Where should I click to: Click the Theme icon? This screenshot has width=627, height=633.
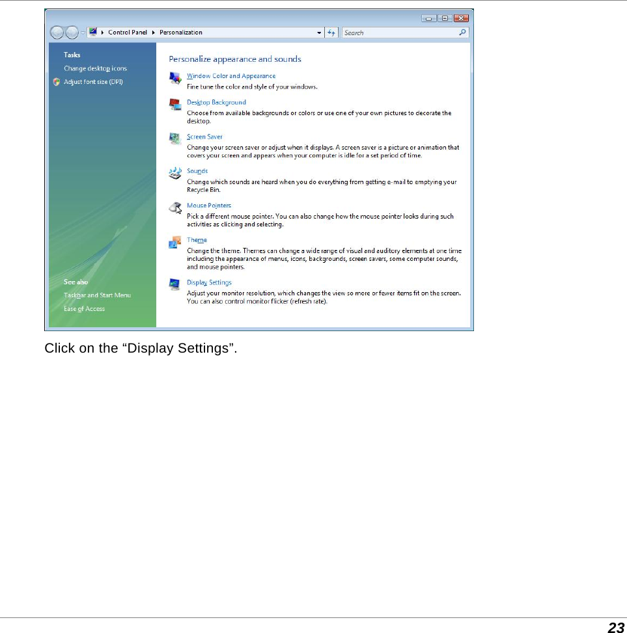(174, 242)
